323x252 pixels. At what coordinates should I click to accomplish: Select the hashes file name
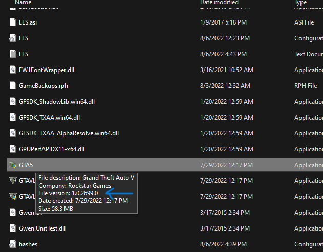coord(28,244)
